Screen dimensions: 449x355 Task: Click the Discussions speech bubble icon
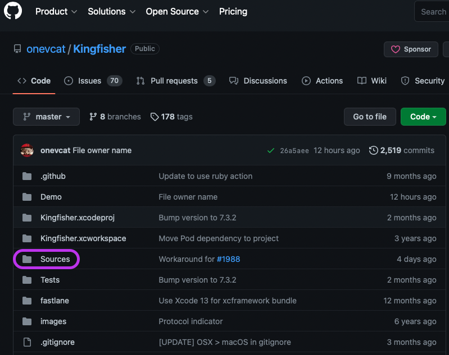click(234, 81)
